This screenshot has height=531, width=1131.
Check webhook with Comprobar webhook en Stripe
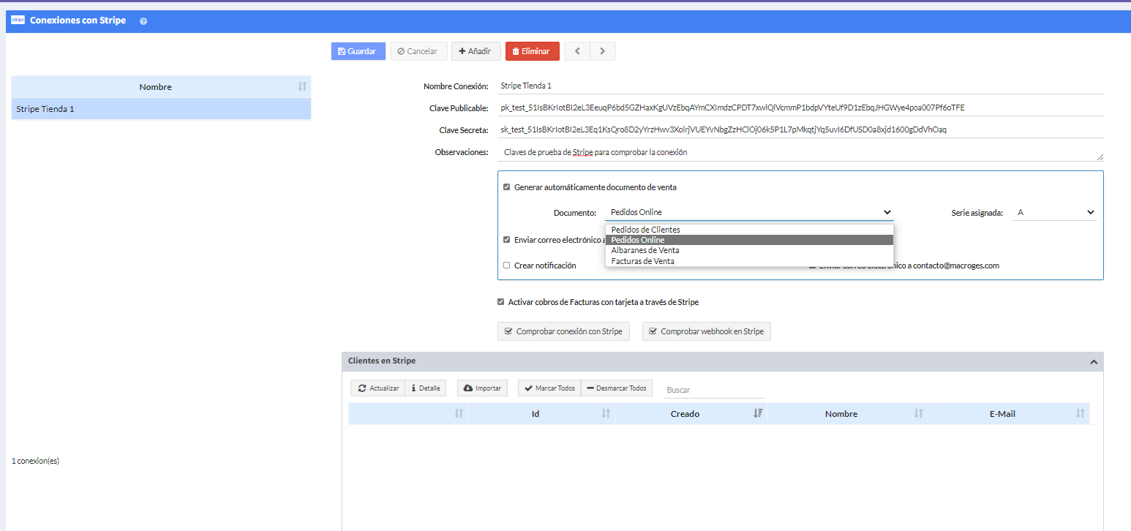click(707, 331)
